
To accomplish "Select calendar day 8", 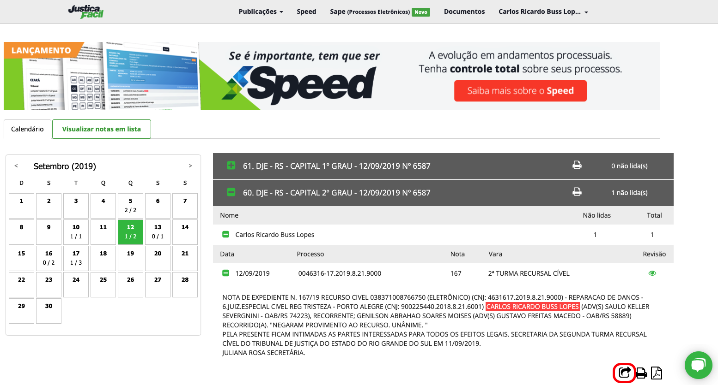I will point(22,232).
